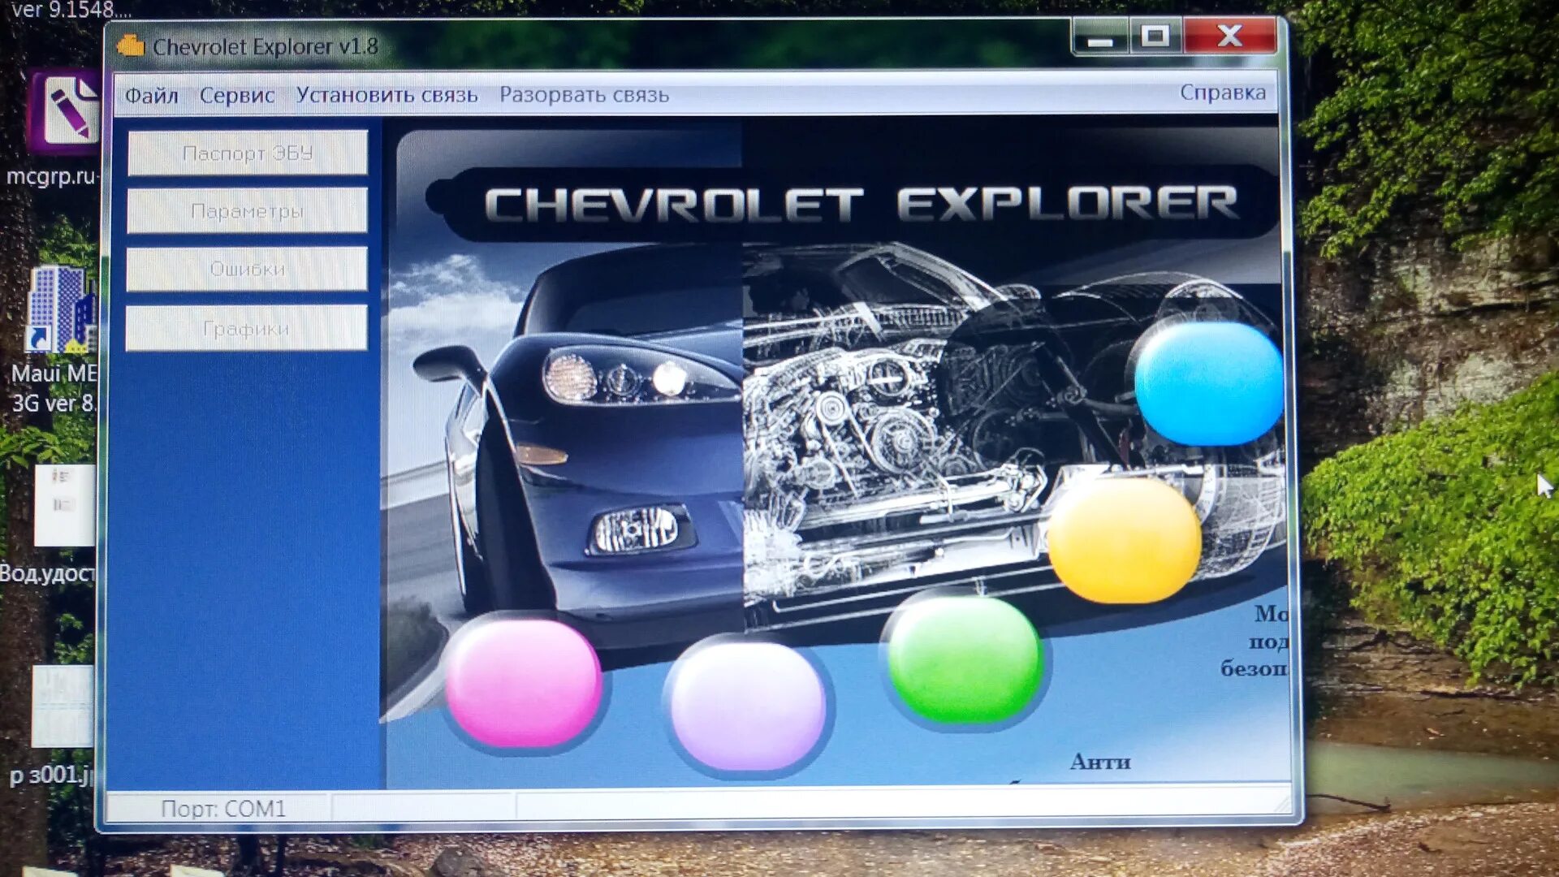Click the blue glossy ball
This screenshot has width=1559, height=877.
point(1207,383)
